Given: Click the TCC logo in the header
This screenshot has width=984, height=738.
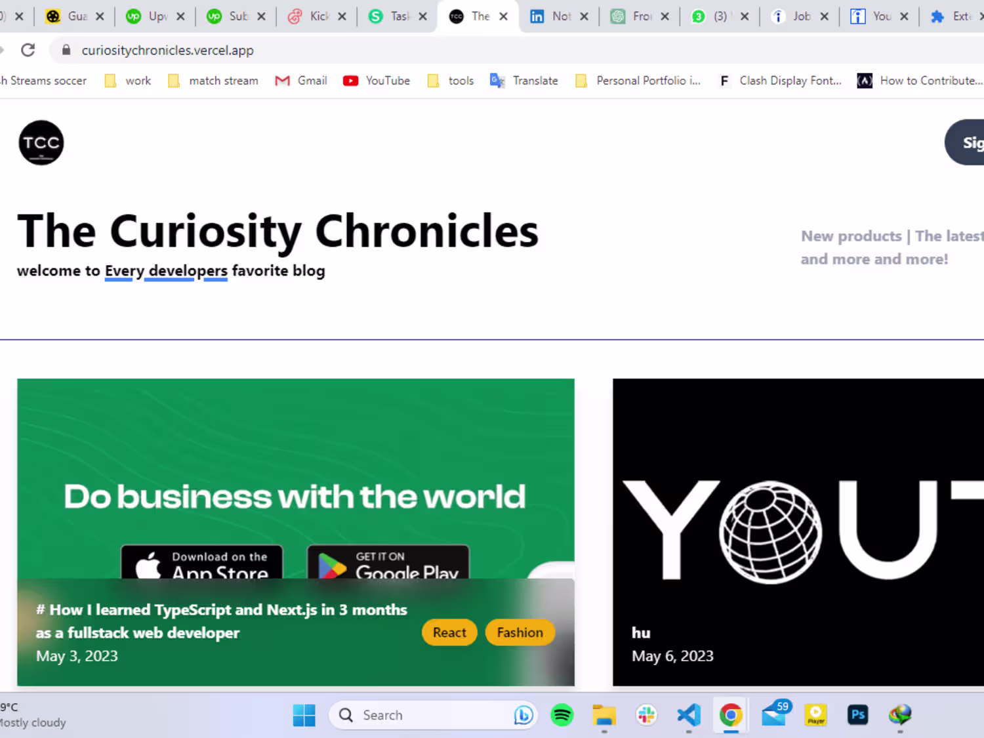Looking at the screenshot, I should point(41,142).
